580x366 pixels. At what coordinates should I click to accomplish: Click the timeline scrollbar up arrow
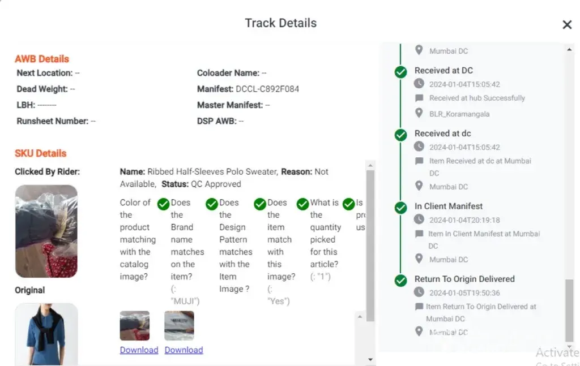pos(569,50)
